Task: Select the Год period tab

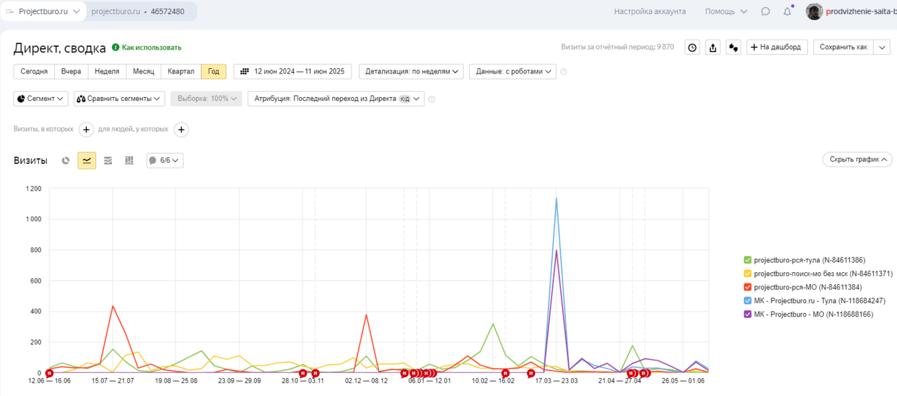Action: coord(214,72)
